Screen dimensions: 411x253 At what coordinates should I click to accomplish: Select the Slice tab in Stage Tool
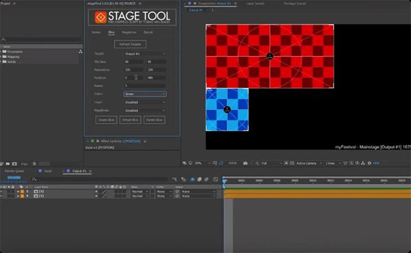tap(111, 32)
